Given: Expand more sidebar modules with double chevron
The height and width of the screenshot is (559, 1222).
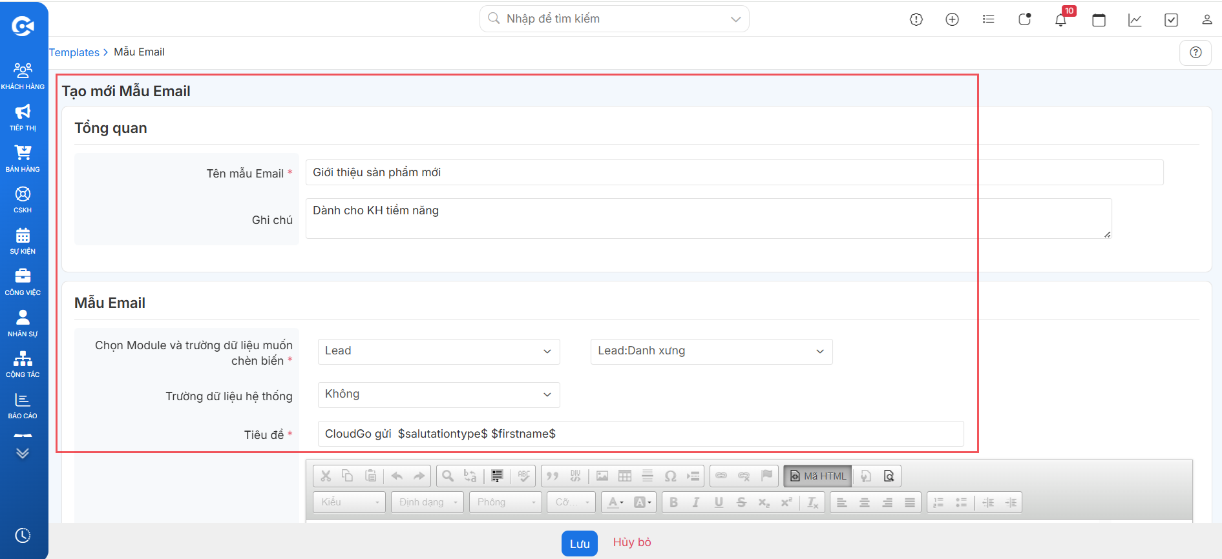Looking at the screenshot, I should pyautogui.click(x=23, y=453).
